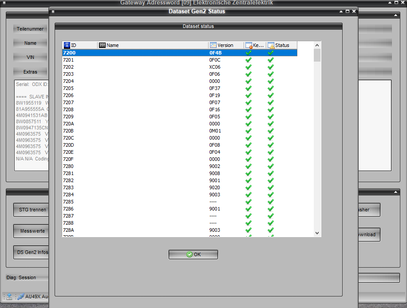Click the Ke... checkmark in row 7281
Screen dimensions: 407x308
click(x=249, y=173)
